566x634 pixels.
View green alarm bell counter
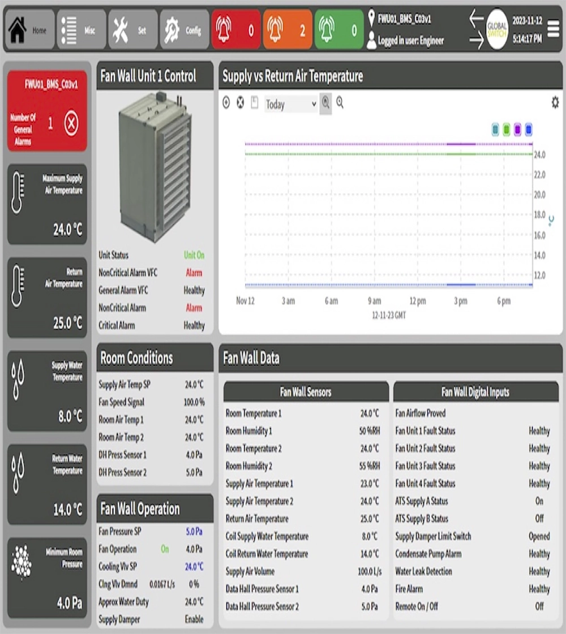[339, 30]
